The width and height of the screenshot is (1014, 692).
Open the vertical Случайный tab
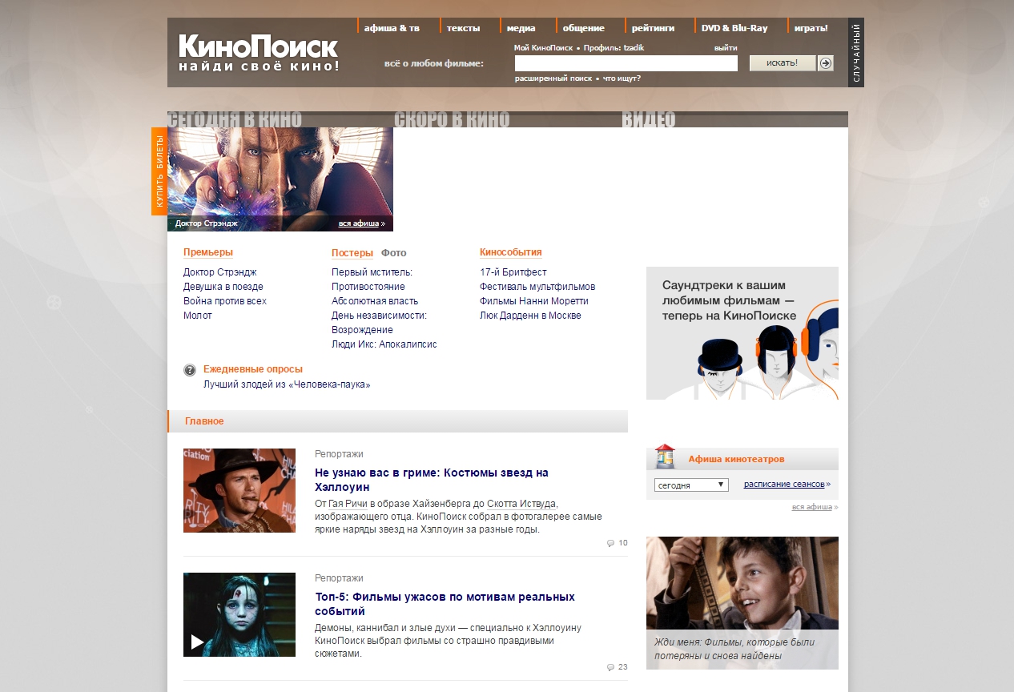pyautogui.click(x=856, y=53)
